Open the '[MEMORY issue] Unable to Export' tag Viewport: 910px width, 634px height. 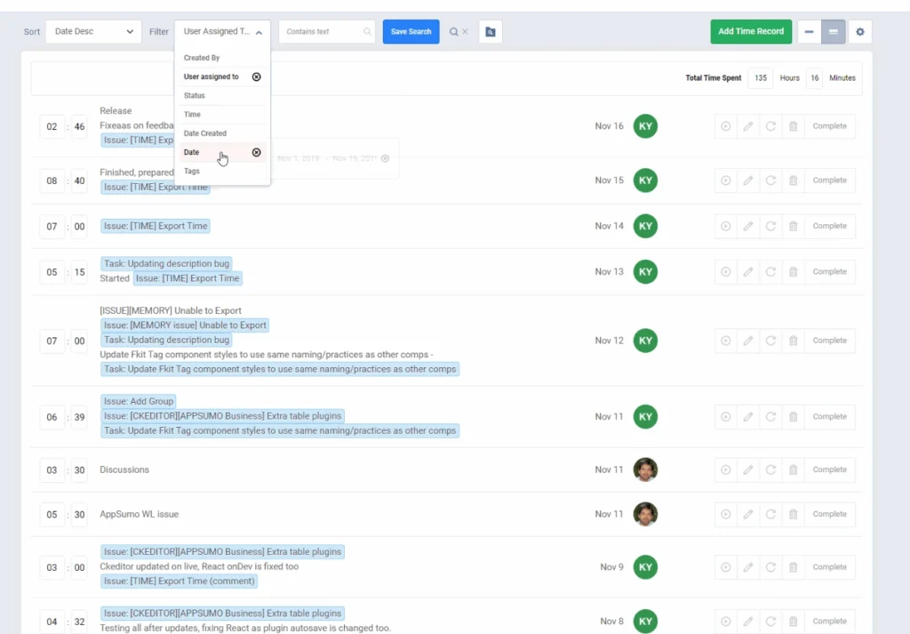185,325
